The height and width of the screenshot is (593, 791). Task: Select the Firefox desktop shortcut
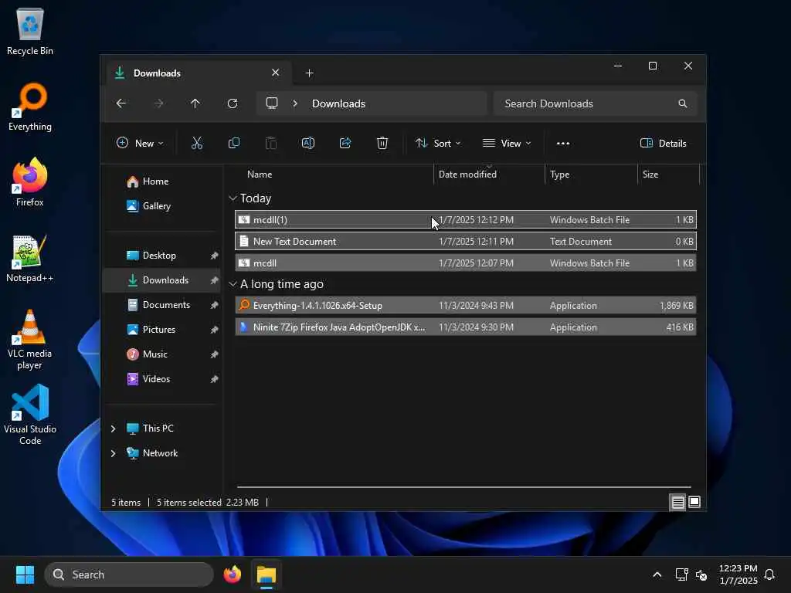click(x=30, y=182)
